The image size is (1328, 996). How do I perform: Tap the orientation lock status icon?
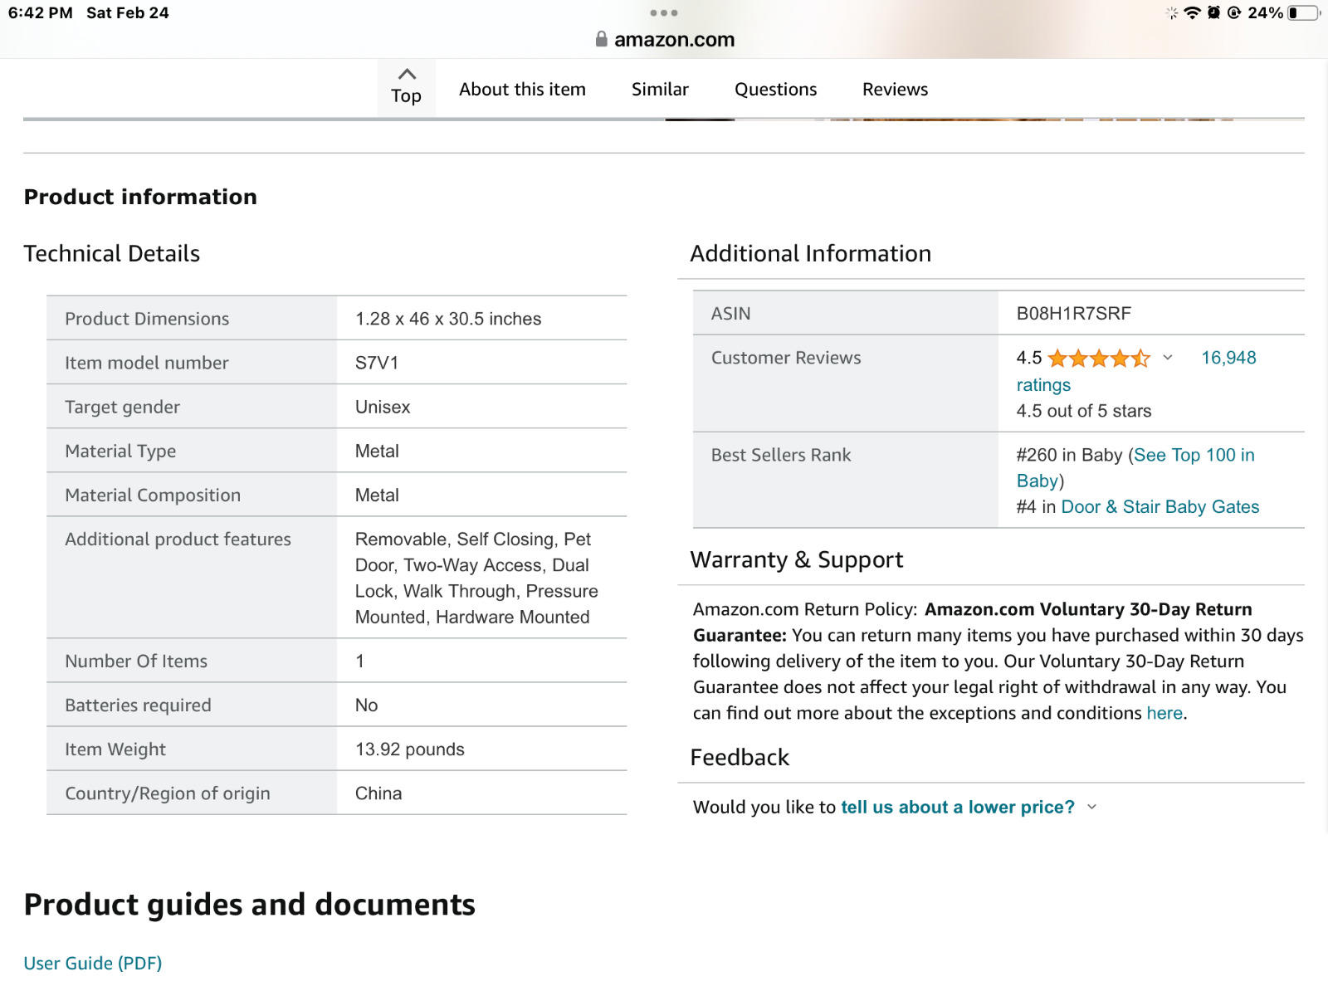(1234, 12)
